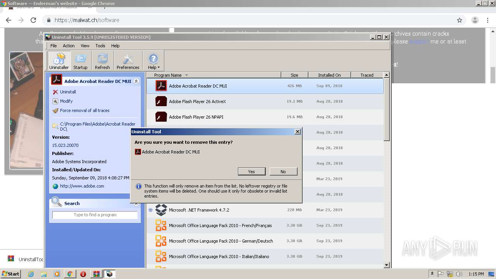
Task: Click the program list's scroll-up arrow
Action: (x=386, y=75)
